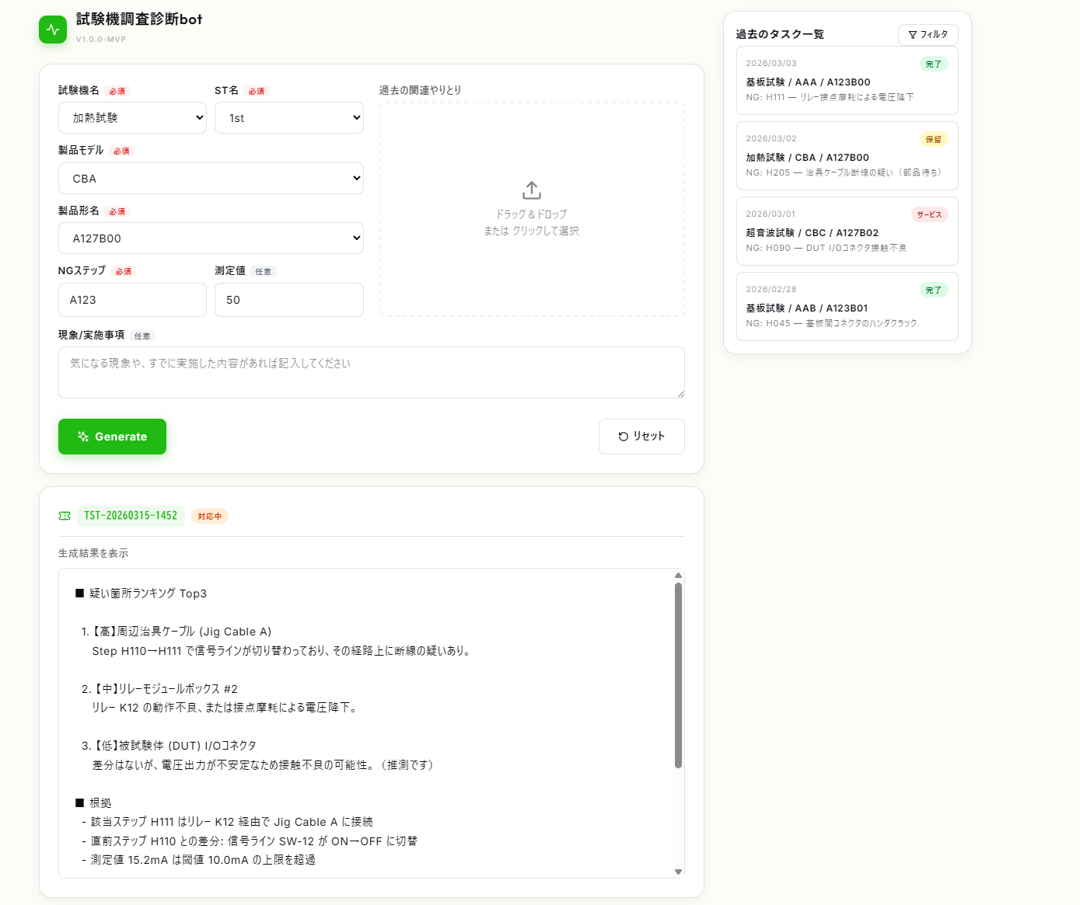1080x905 pixels.
Task: Open the 超音波試験 / CBC / A127B02 task card
Action: [x=848, y=231]
